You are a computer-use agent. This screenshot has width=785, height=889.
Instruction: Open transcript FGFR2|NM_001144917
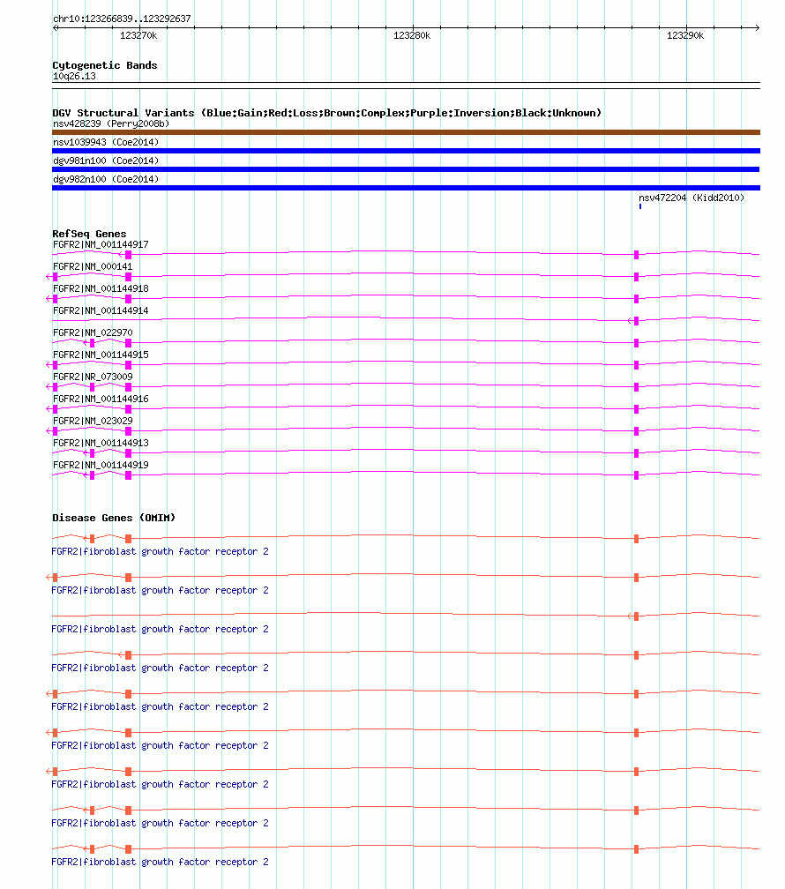point(101,244)
